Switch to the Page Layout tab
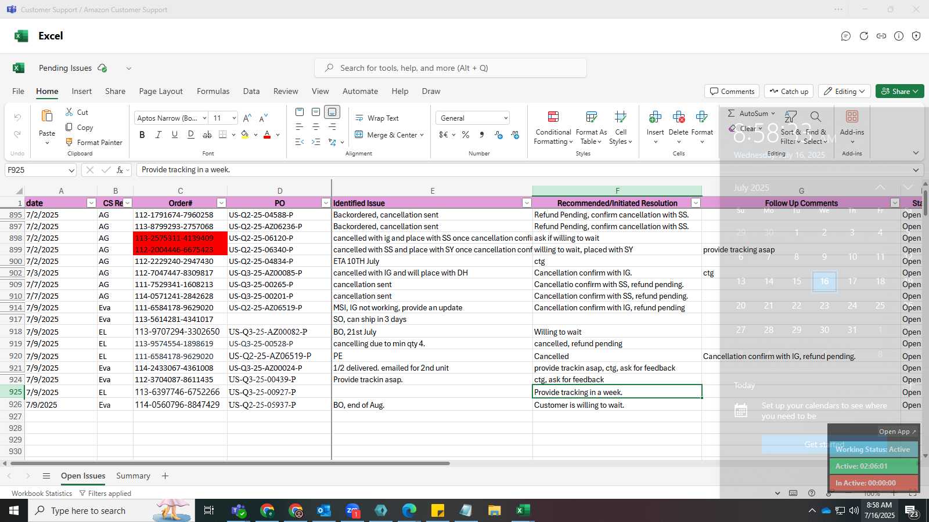The width and height of the screenshot is (929, 522). [x=161, y=91]
